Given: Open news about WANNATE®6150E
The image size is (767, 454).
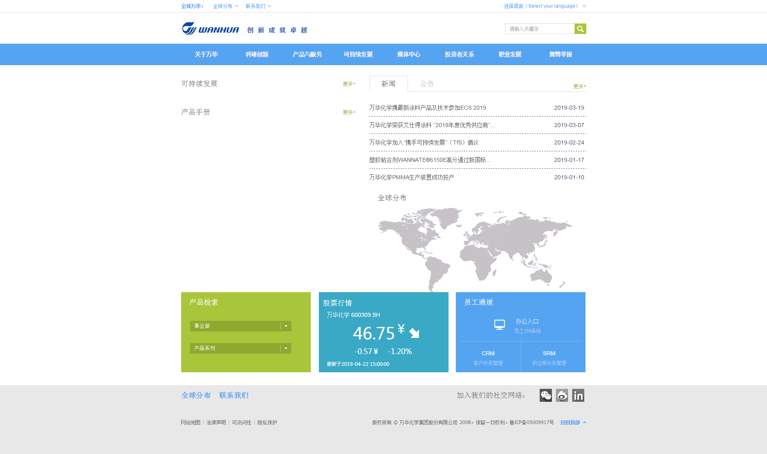Looking at the screenshot, I should [x=430, y=160].
